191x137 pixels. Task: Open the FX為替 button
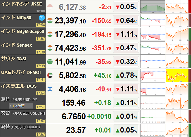[x=21, y=106]
